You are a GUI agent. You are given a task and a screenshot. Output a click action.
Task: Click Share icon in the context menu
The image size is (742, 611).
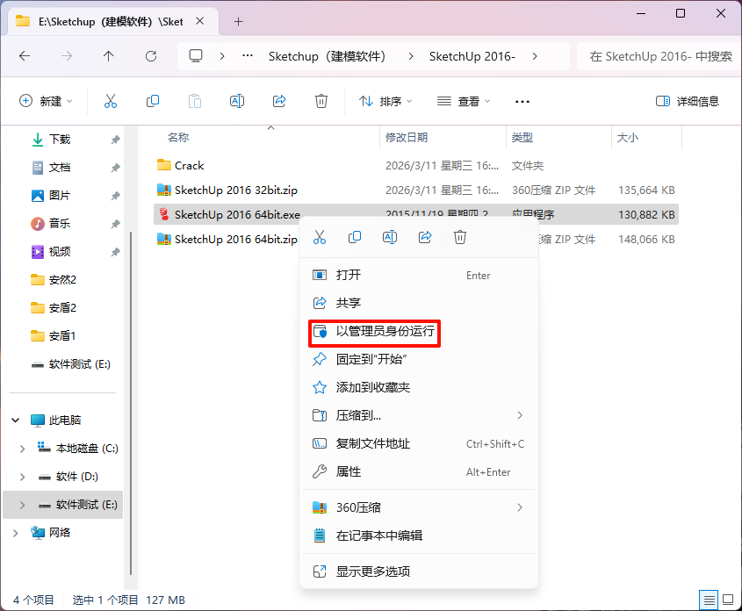click(x=425, y=237)
